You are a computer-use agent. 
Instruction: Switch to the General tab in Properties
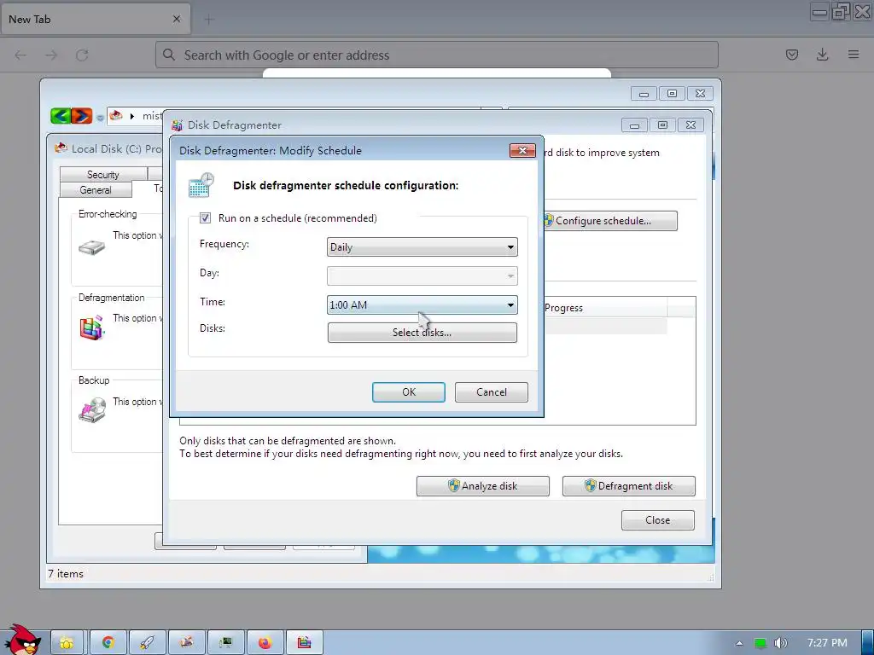pos(96,190)
